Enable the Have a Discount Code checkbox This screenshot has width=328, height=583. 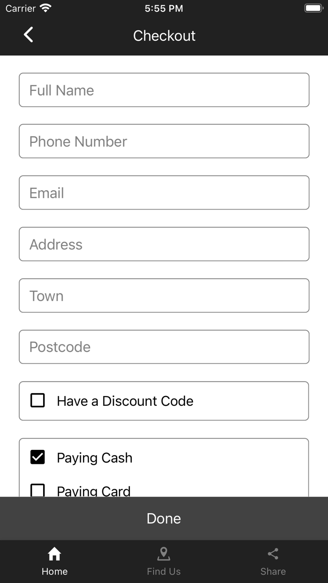(x=37, y=401)
